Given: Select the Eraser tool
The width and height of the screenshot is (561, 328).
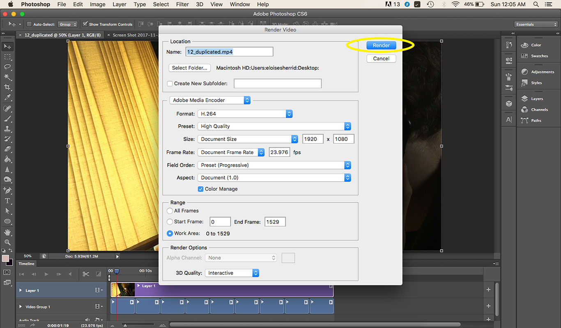Looking at the screenshot, I should point(7,150).
